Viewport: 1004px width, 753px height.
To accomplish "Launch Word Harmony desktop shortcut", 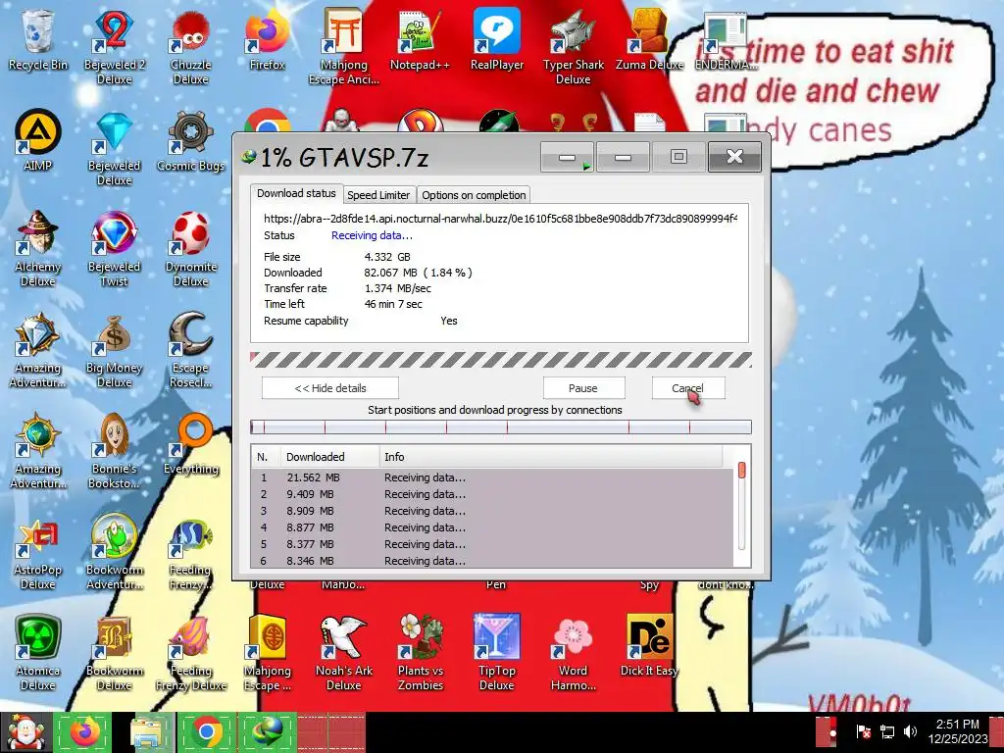I will pos(573,653).
